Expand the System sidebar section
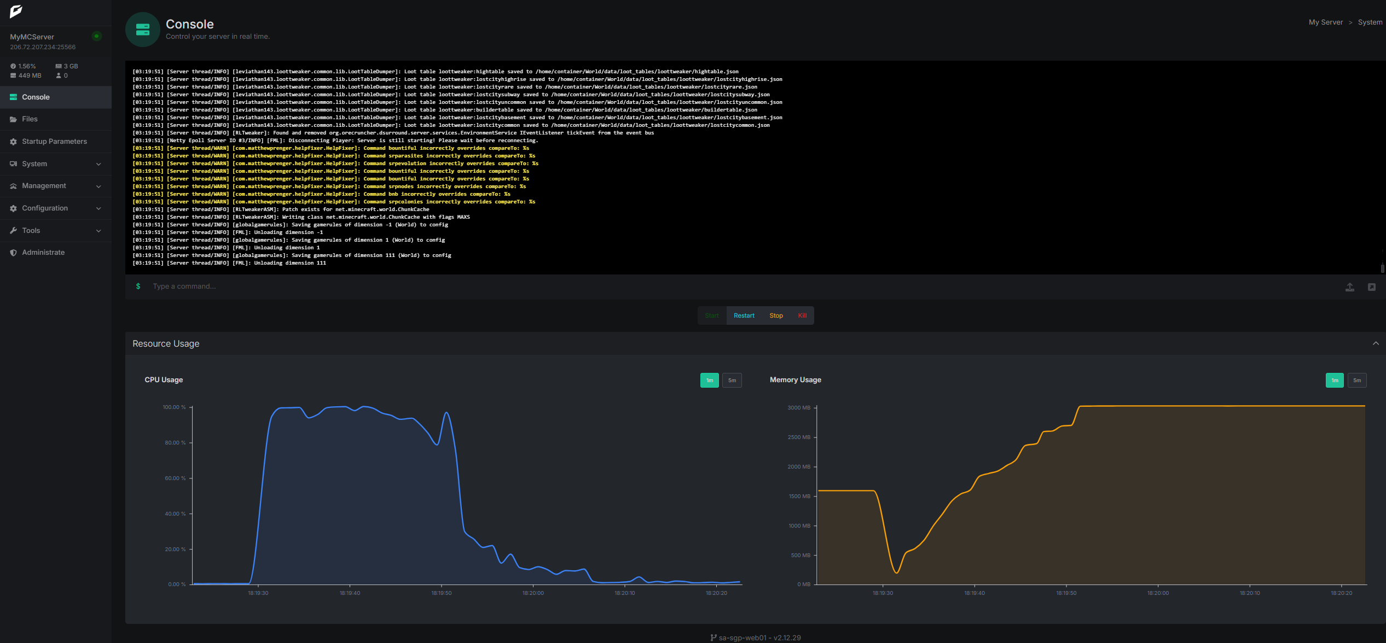 (x=34, y=163)
